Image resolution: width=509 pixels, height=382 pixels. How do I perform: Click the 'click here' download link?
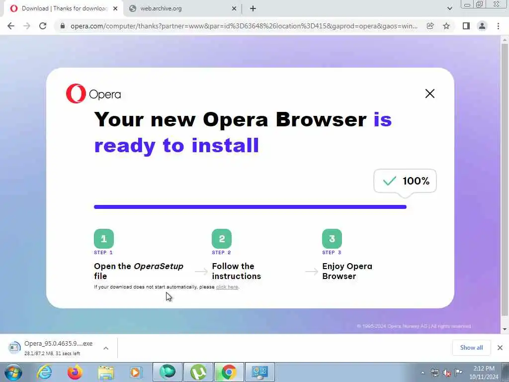227,287
